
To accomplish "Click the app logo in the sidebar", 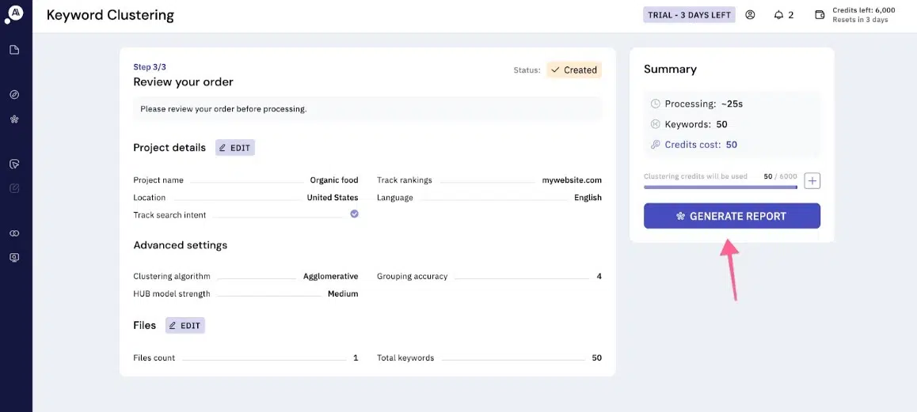I will [14, 13].
